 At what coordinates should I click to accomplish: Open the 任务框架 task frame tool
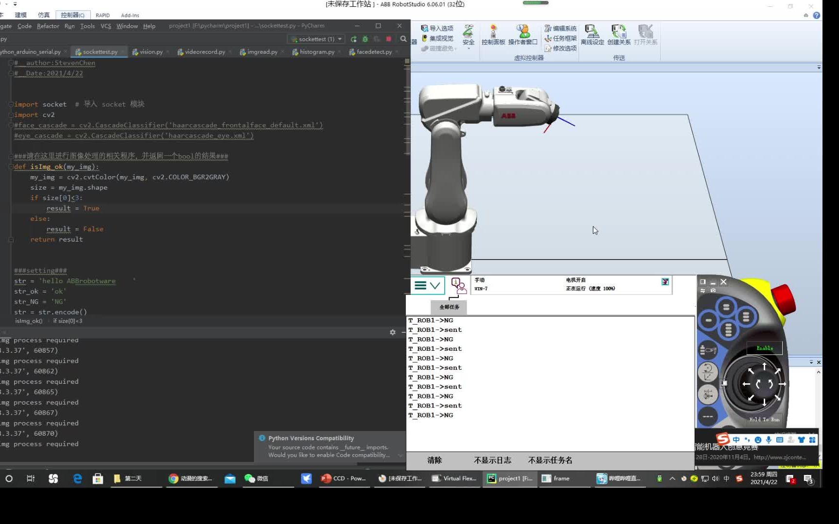click(x=562, y=37)
